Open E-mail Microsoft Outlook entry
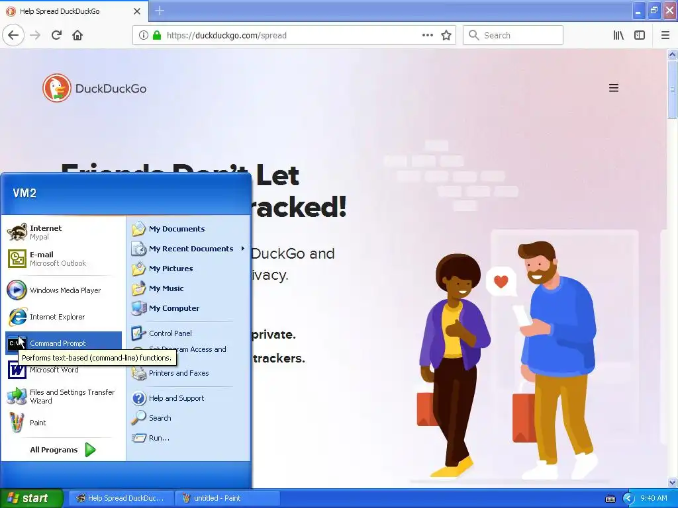Viewport: 678px width, 508px height. coord(64,259)
